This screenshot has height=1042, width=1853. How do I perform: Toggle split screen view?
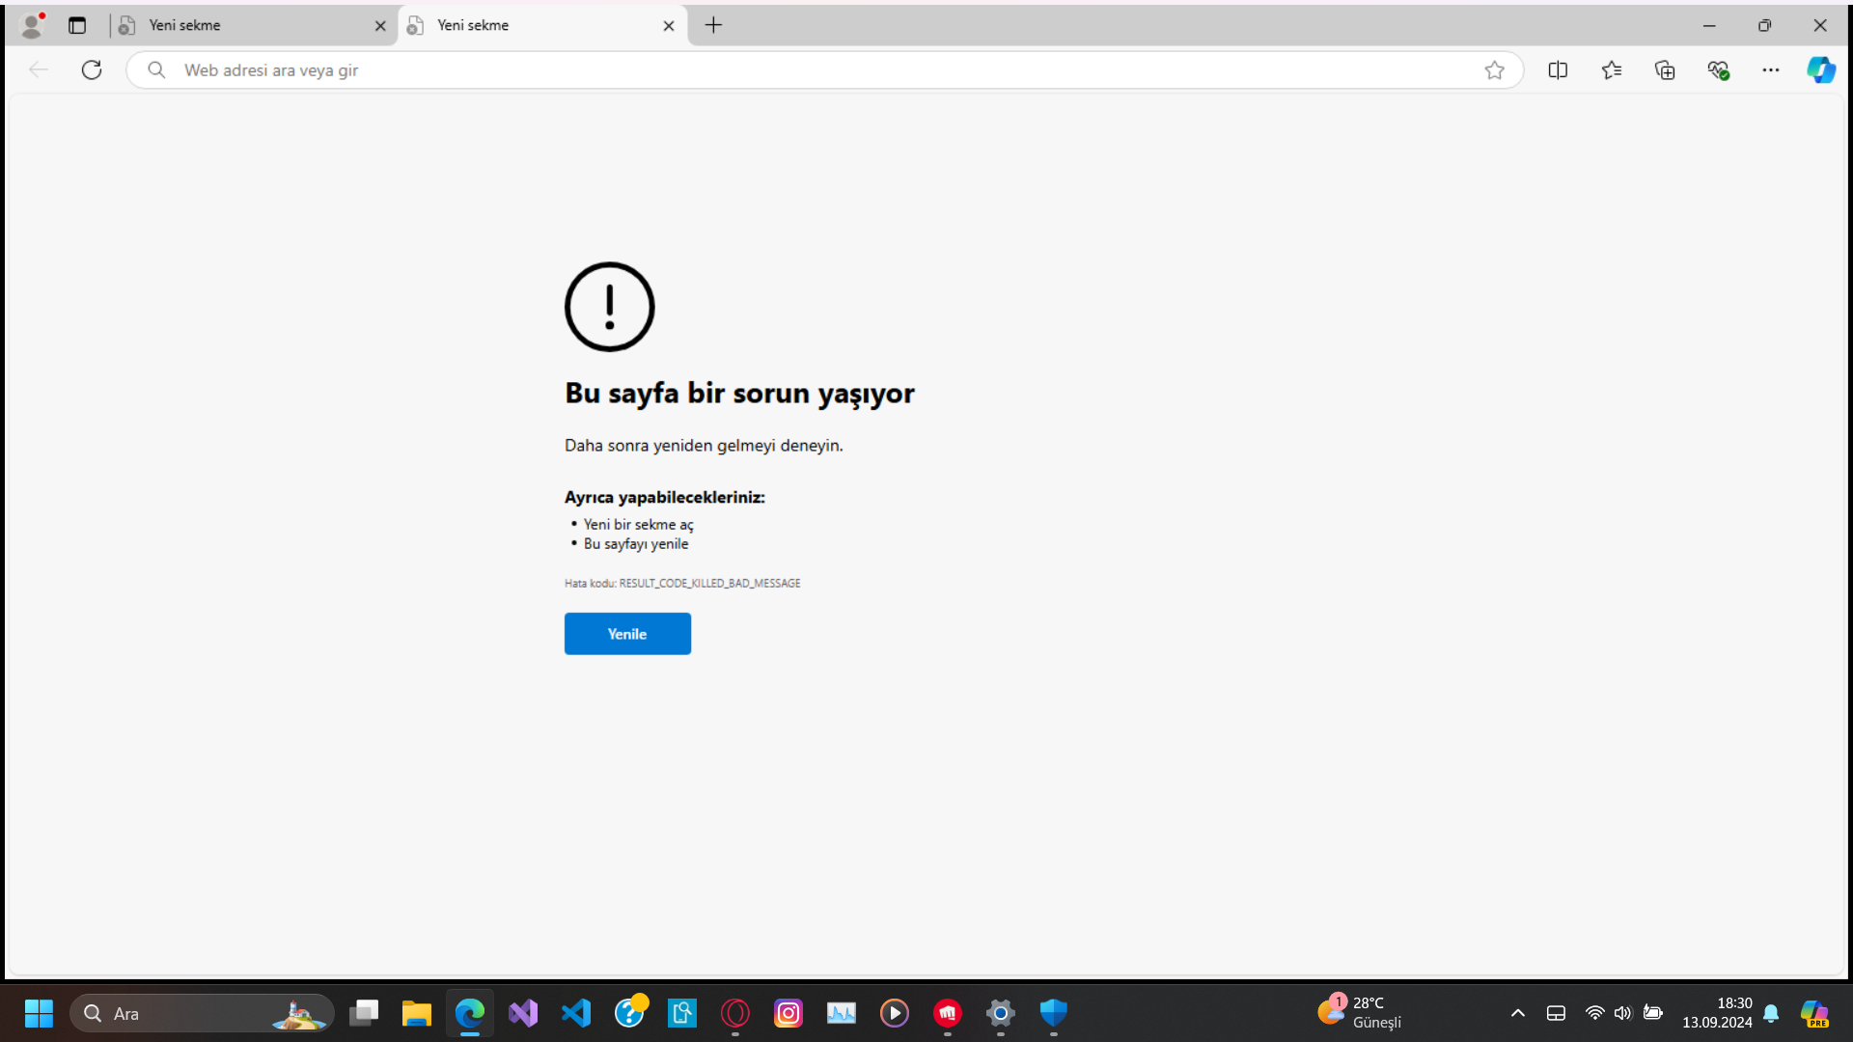(1557, 69)
